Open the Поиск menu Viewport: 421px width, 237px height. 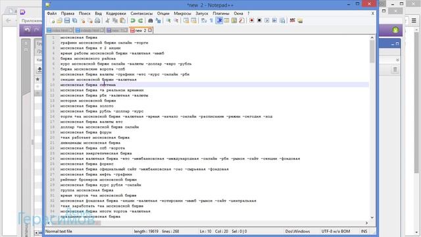click(85, 13)
